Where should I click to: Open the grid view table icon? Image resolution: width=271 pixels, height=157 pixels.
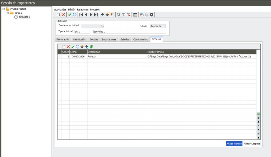pos(135,15)
